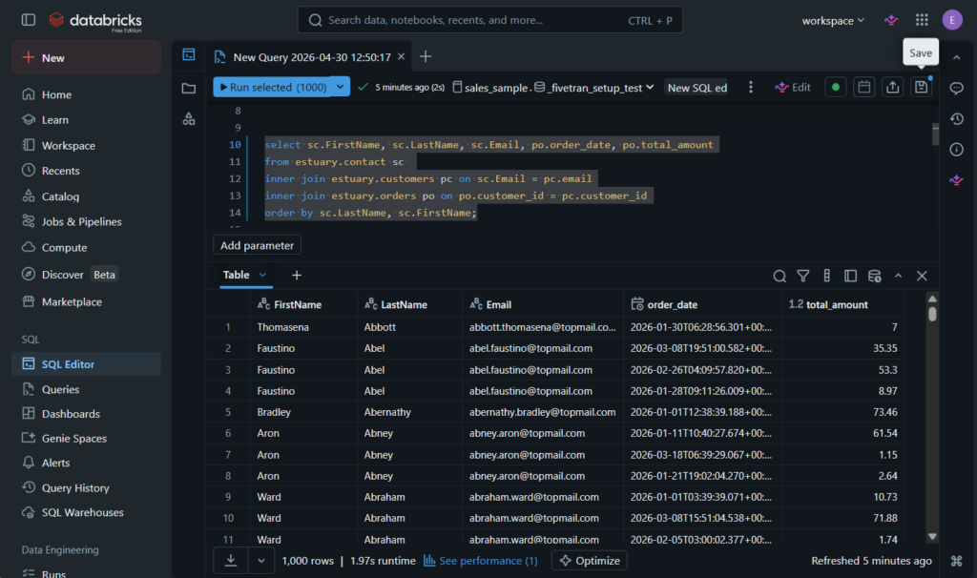Add a new query tab with plus
977x578 pixels.
[x=426, y=56]
